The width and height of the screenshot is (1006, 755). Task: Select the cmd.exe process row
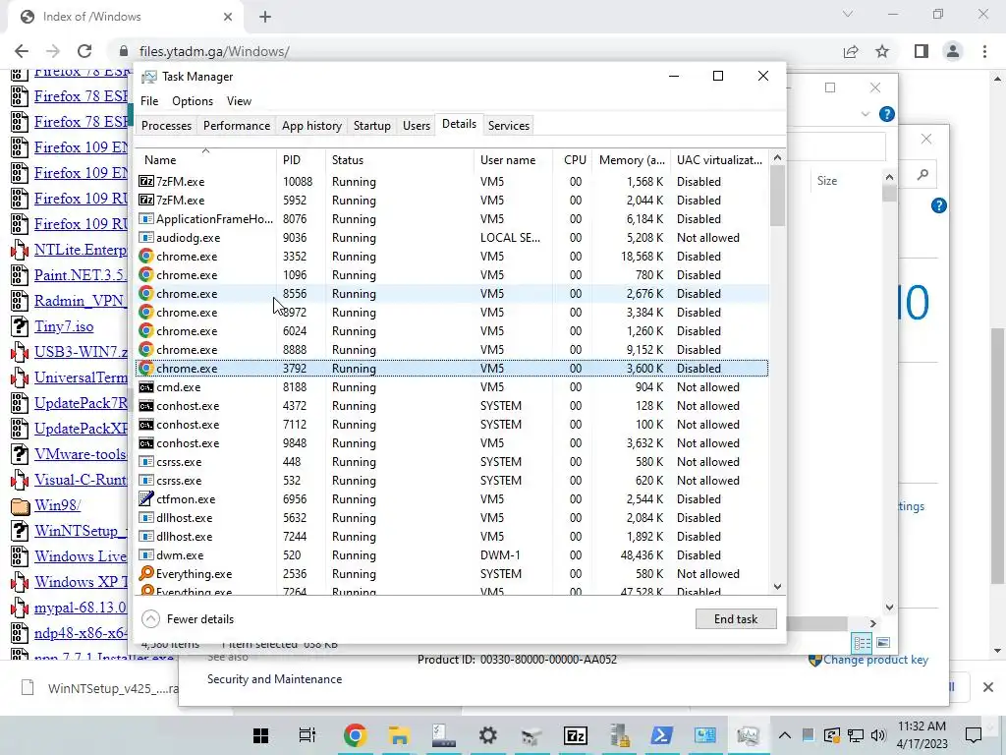click(x=452, y=387)
